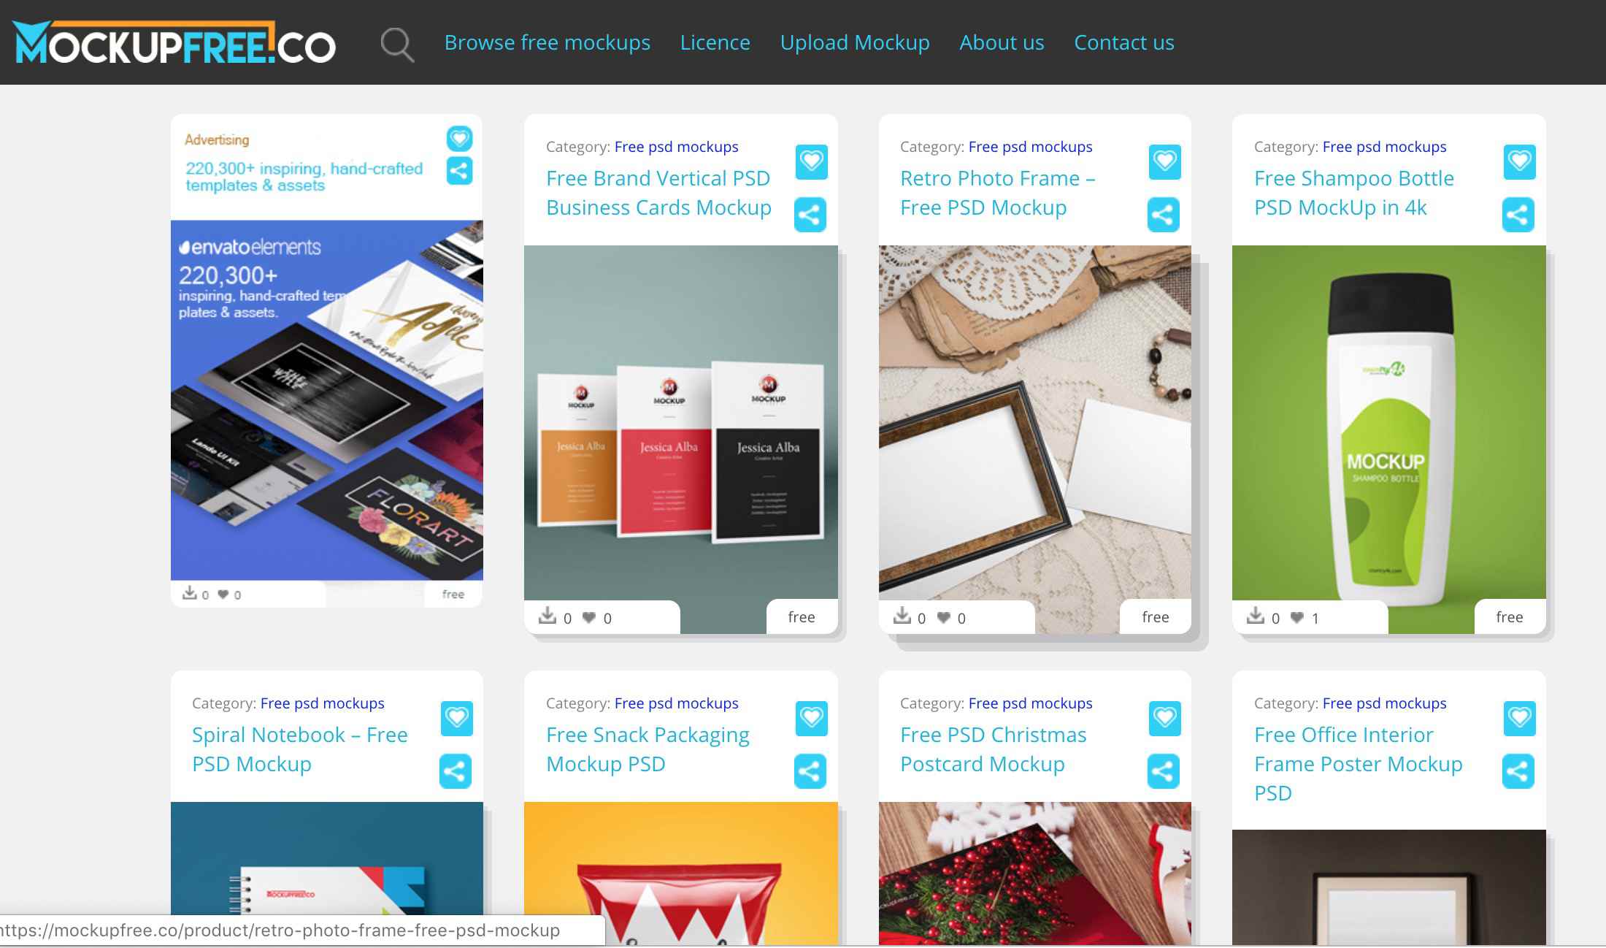The width and height of the screenshot is (1606, 948).
Task: Click the search icon to search mockups
Action: 397,43
